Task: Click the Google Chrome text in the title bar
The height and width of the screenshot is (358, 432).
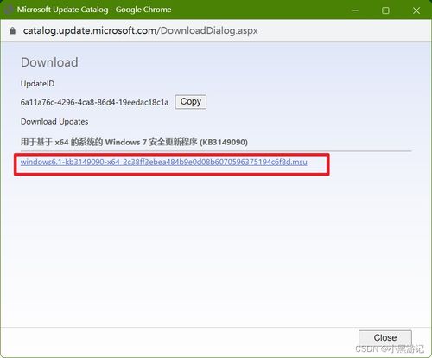Action: (x=143, y=10)
